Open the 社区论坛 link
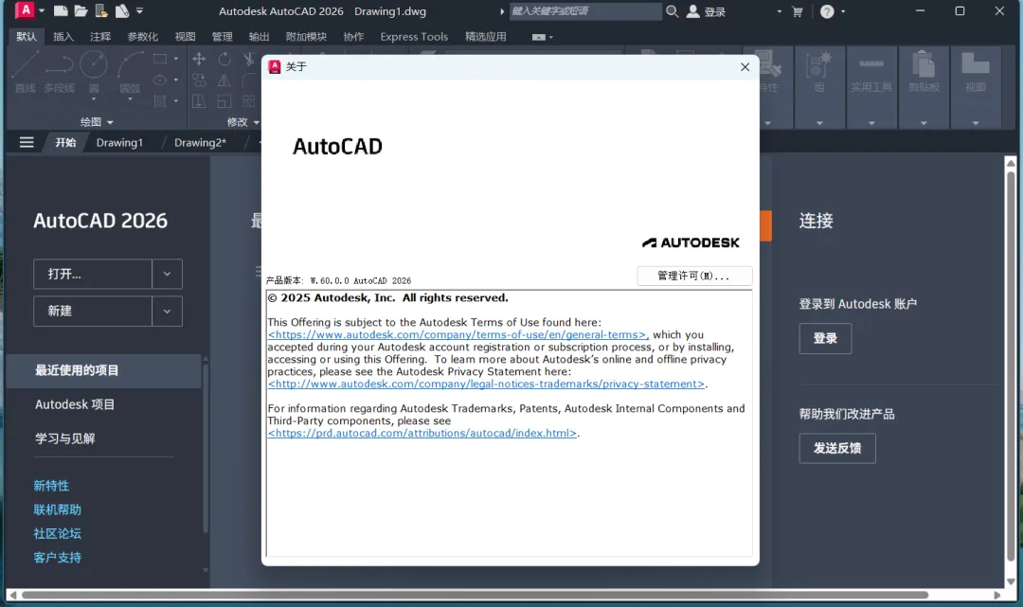Screen dimensions: 1023x607 point(58,533)
